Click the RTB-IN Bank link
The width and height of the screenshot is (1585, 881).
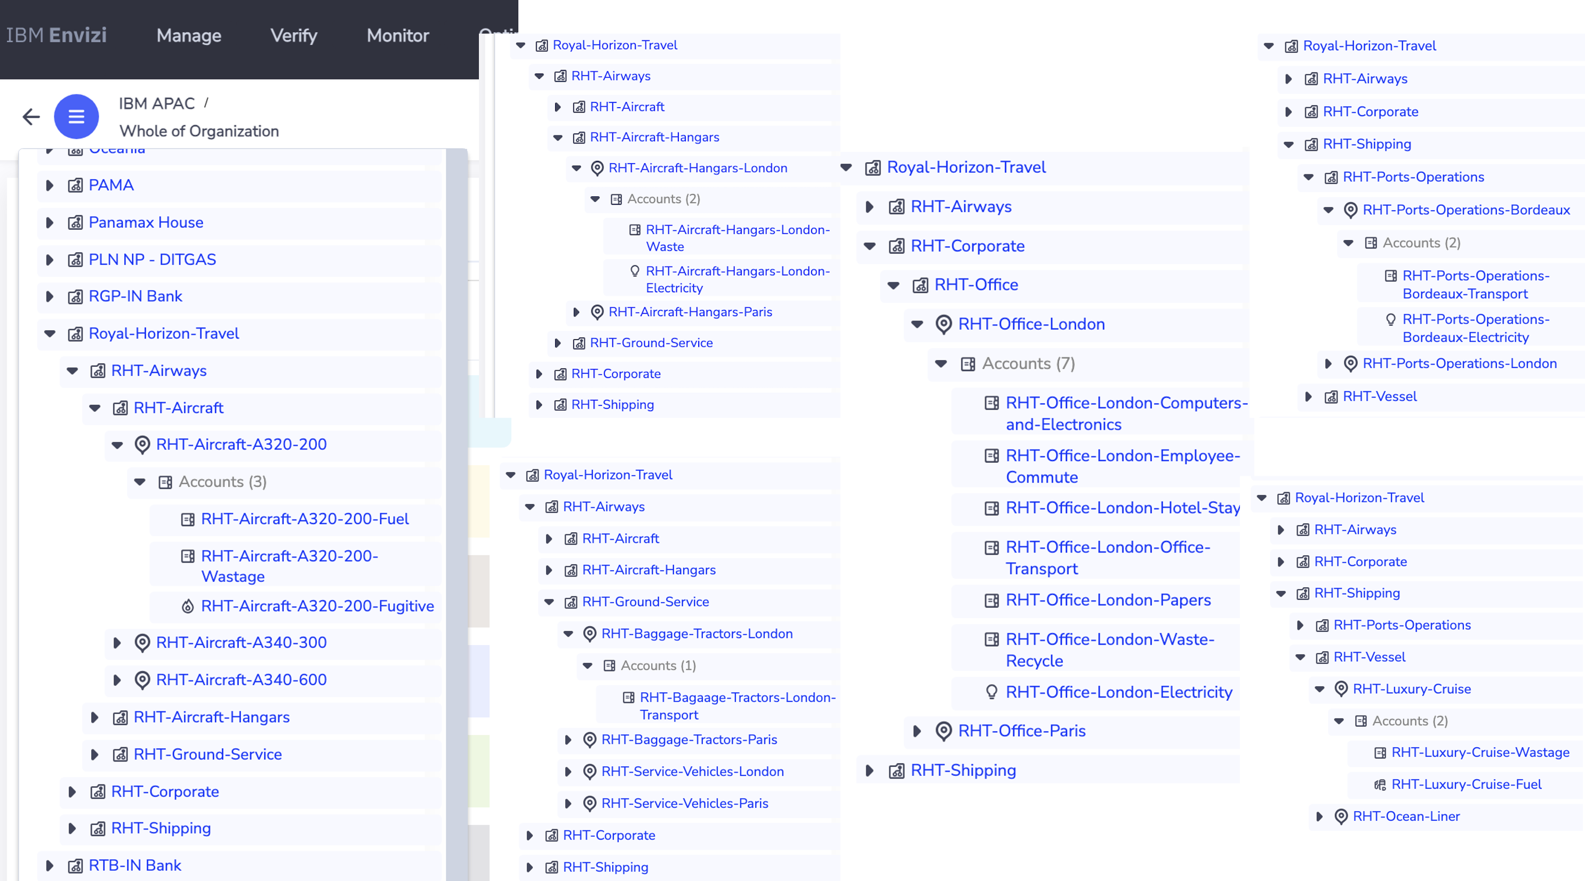135,865
